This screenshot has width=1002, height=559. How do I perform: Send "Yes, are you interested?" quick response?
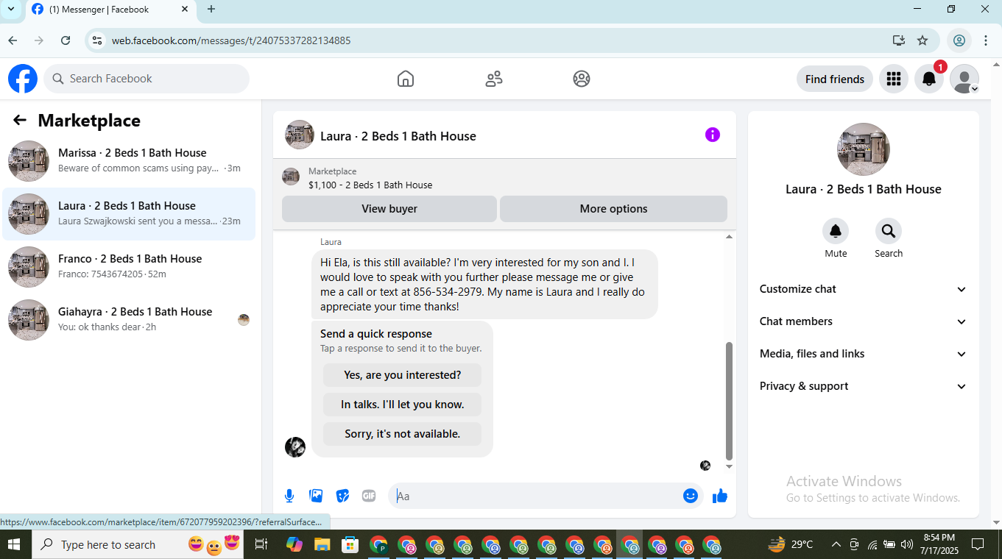click(x=402, y=375)
